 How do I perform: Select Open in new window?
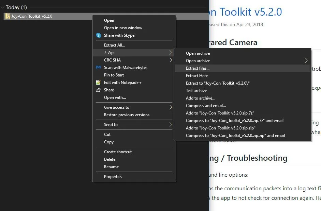[x=134, y=28]
